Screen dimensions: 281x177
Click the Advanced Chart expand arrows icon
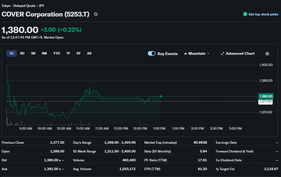coord(223,53)
